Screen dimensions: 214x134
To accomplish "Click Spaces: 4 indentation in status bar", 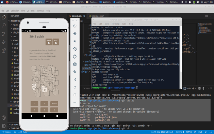I will tap(180, 132).
